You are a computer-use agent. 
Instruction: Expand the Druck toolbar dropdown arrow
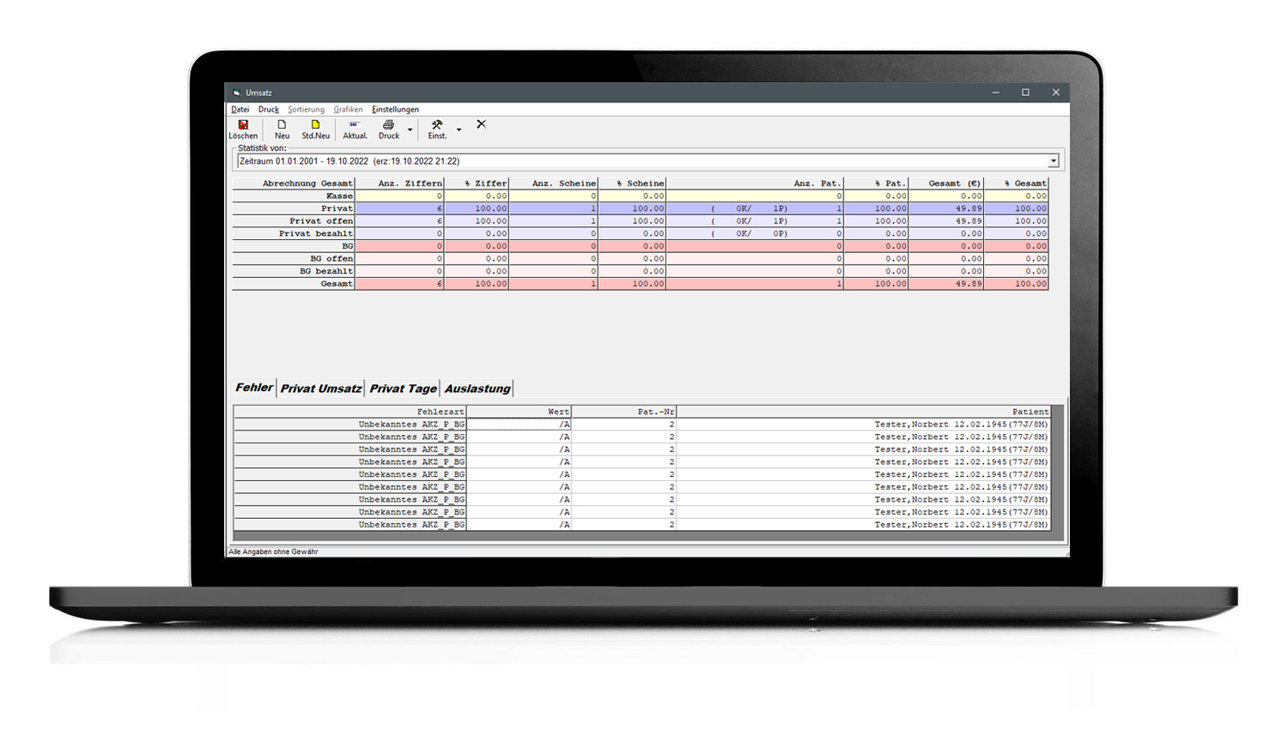(410, 130)
